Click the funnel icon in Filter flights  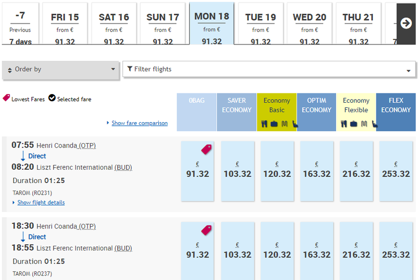[130, 69]
